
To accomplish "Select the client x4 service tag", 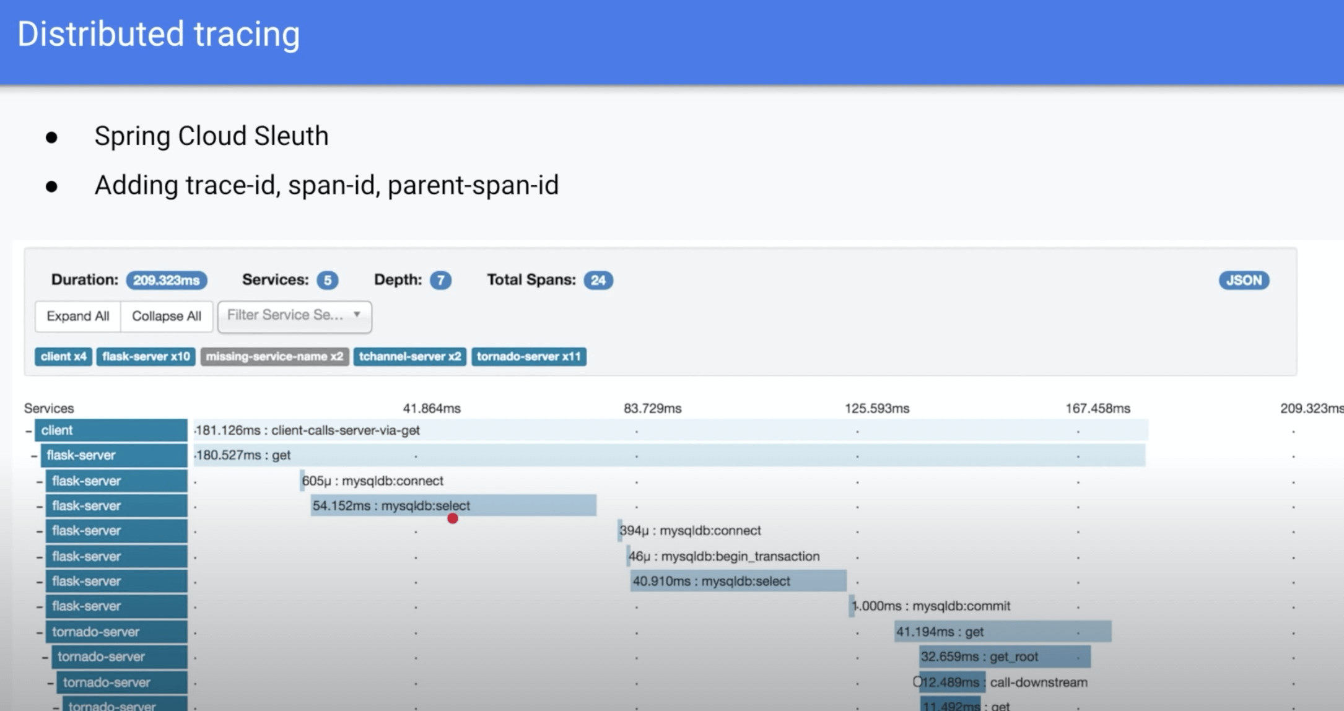I will pos(63,357).
